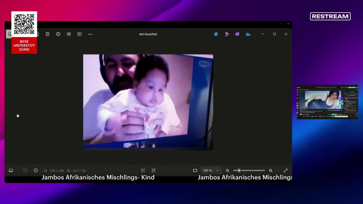Click the zoom level slider handle
The height and width of the screenshot is (204, 363).
click(239, 171)
